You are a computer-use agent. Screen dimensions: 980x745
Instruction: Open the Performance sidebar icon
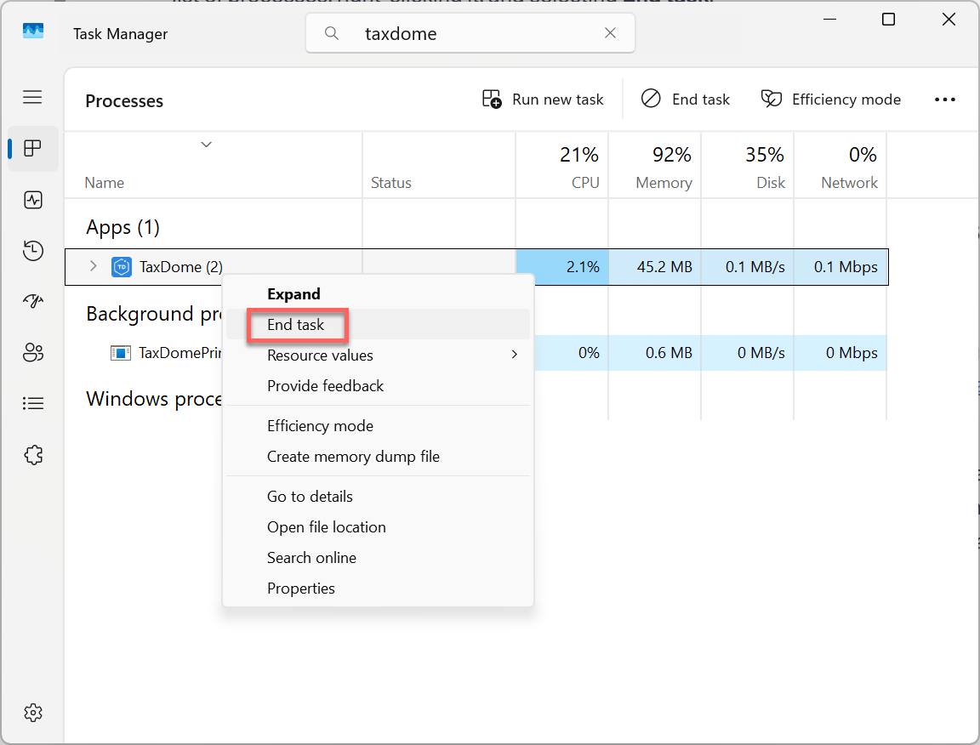[32, 200]
